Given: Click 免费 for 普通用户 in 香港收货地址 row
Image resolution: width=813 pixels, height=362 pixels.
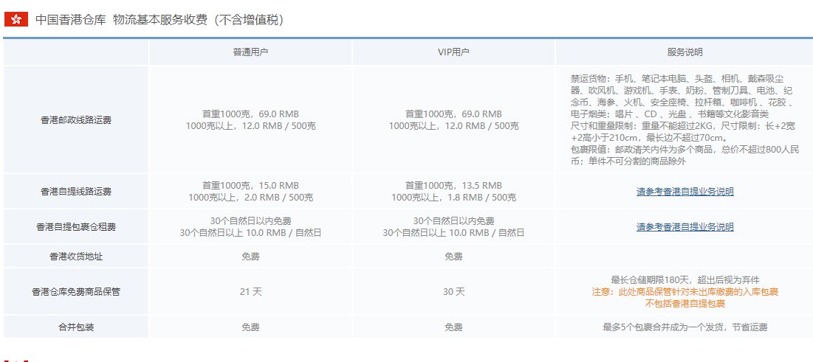Looking at the screenshot, I should pos(250,257).
